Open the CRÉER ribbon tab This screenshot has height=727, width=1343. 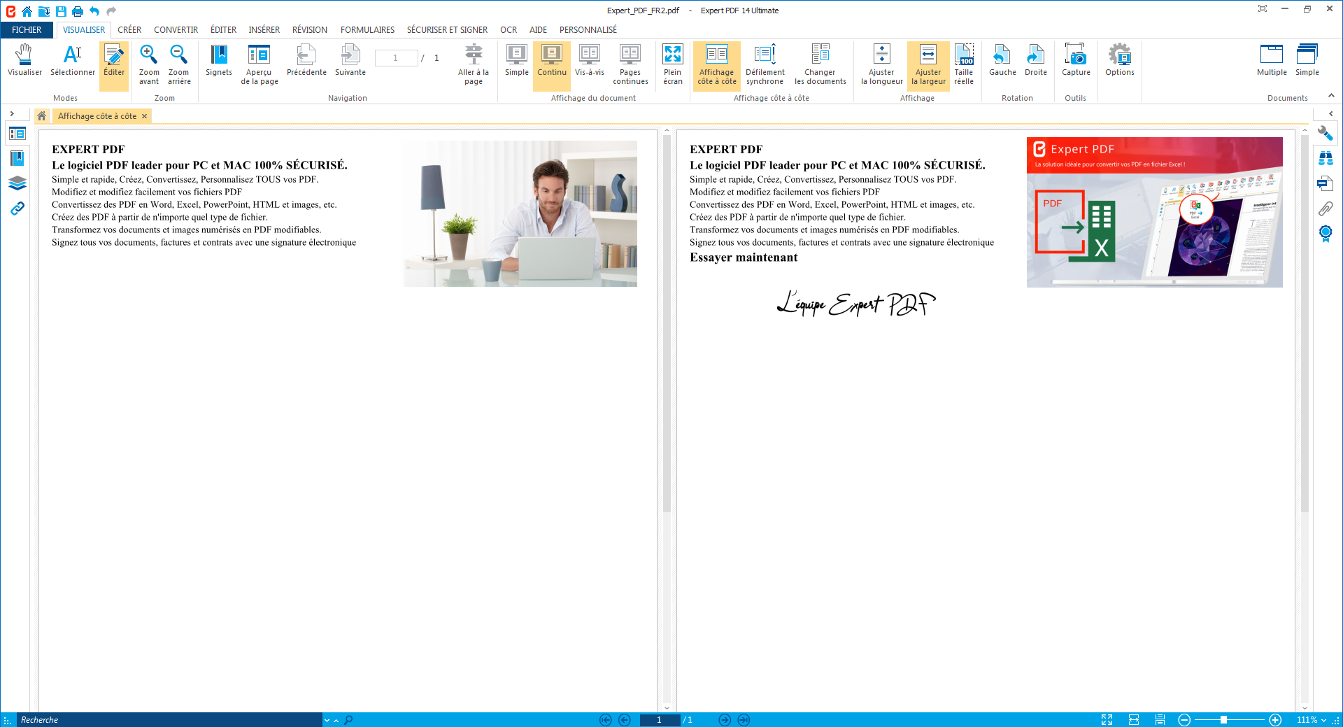[x=129, y=30]
